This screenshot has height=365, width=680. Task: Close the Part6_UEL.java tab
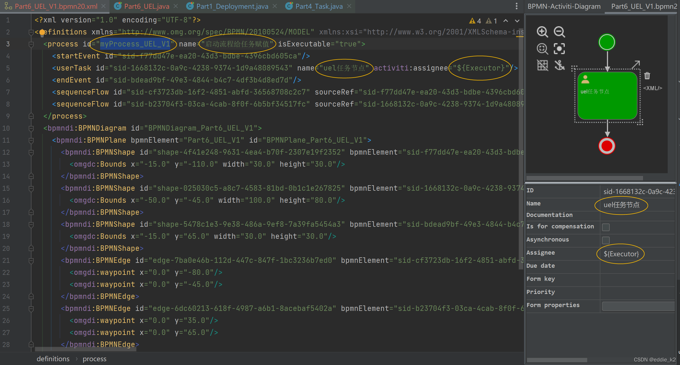176,6
